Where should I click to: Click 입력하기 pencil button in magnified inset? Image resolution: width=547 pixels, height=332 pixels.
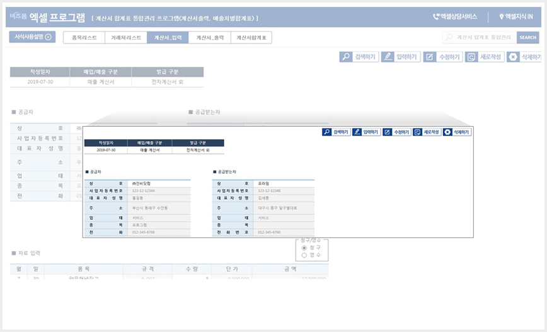[x=366, y=132]
